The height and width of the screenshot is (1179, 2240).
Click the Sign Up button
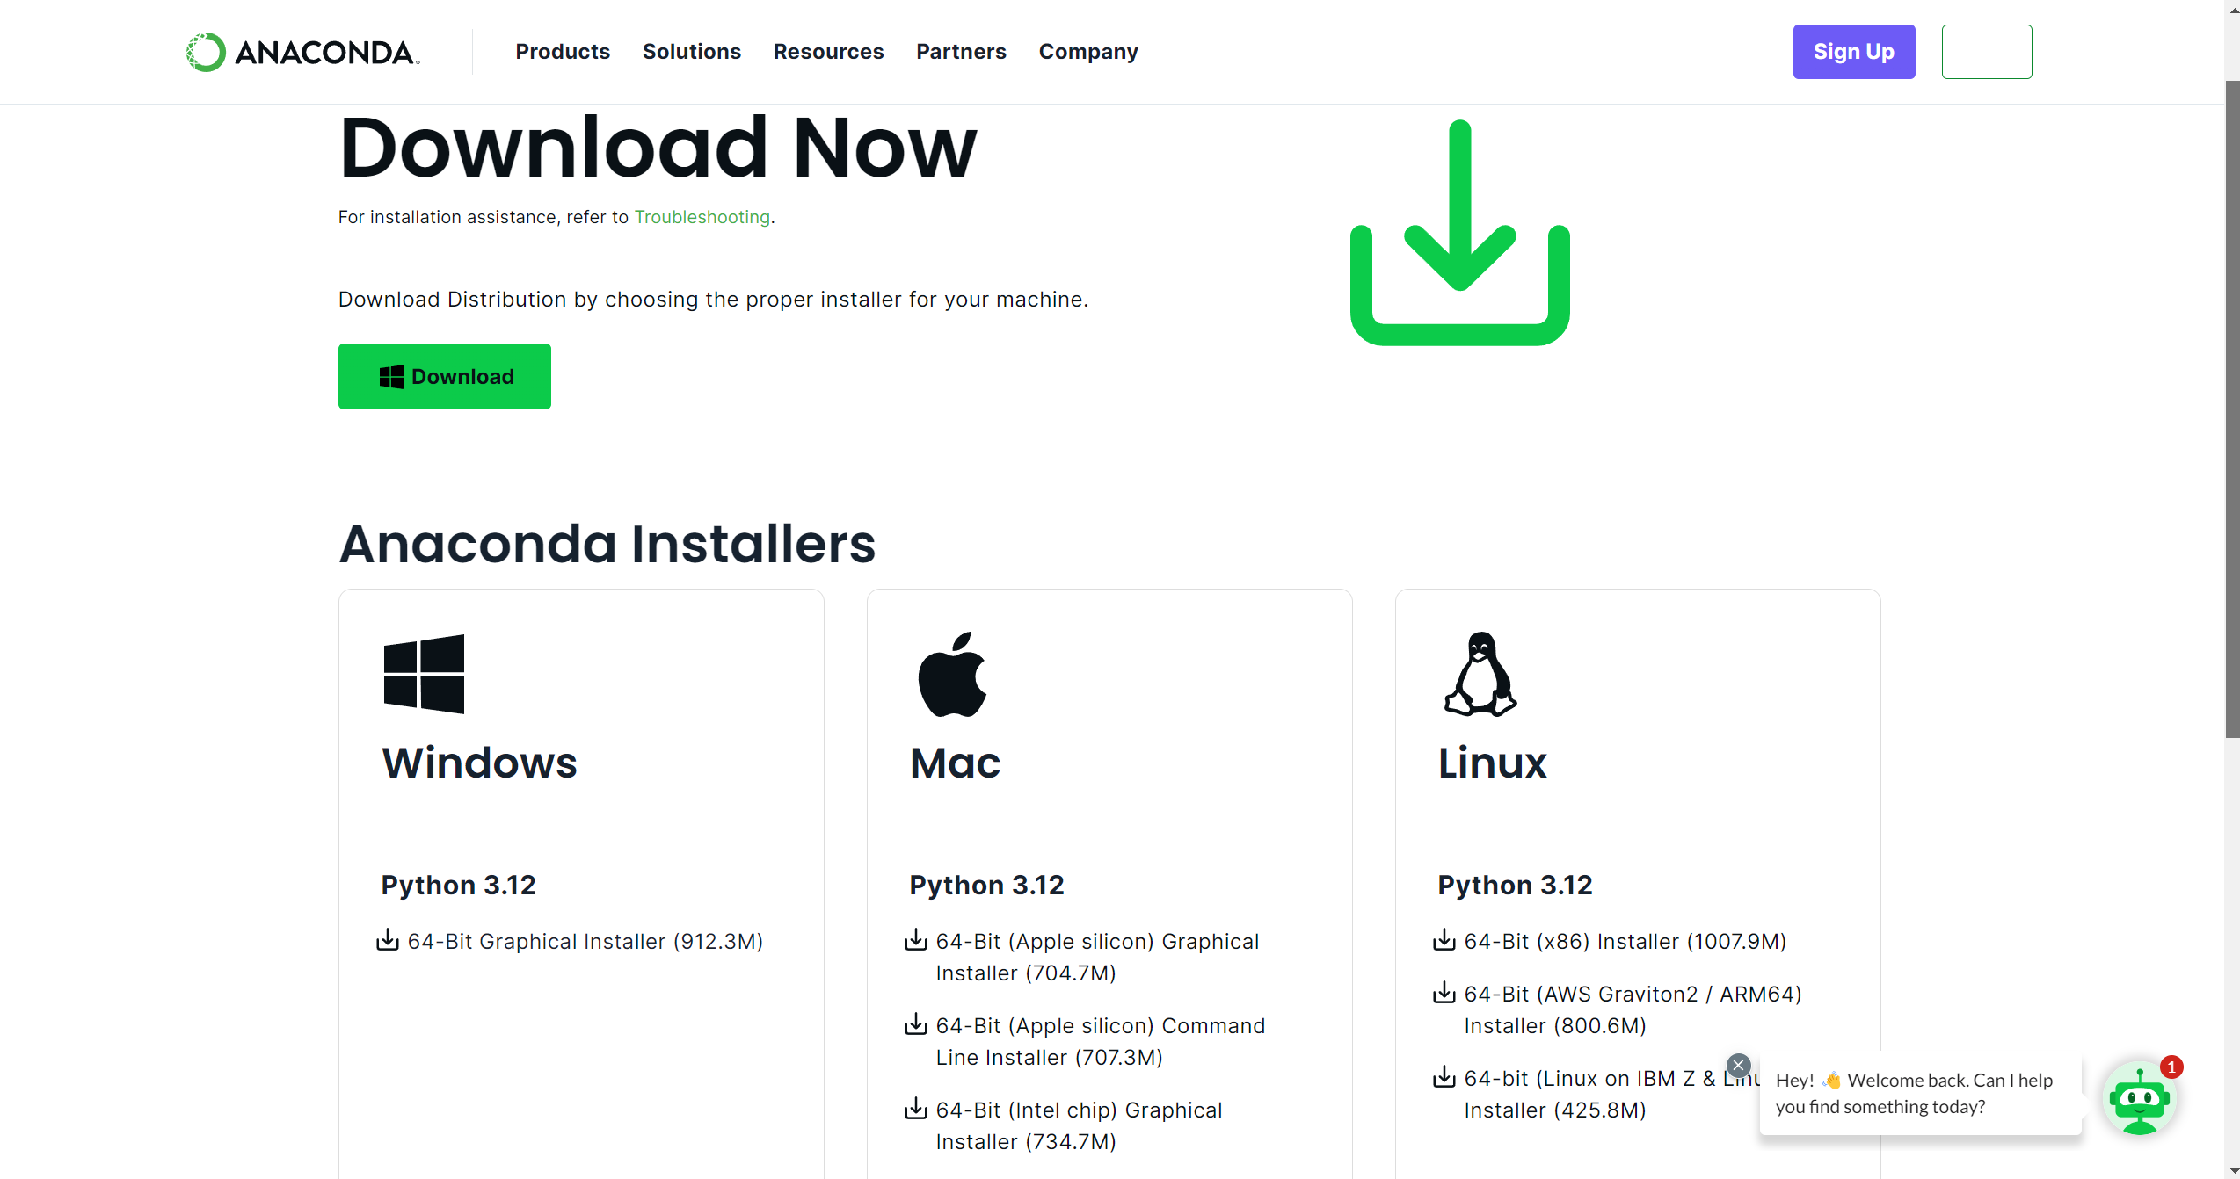1854,52
